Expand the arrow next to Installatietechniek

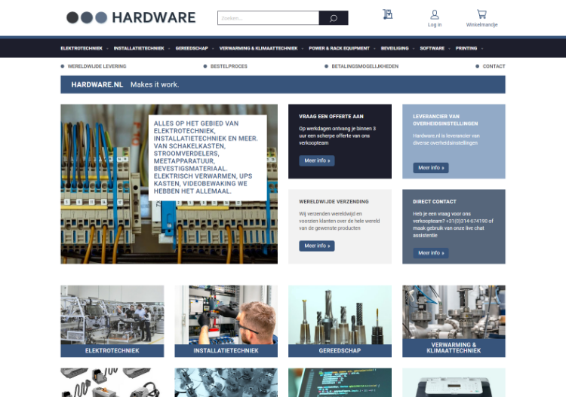tap(169, 49)
